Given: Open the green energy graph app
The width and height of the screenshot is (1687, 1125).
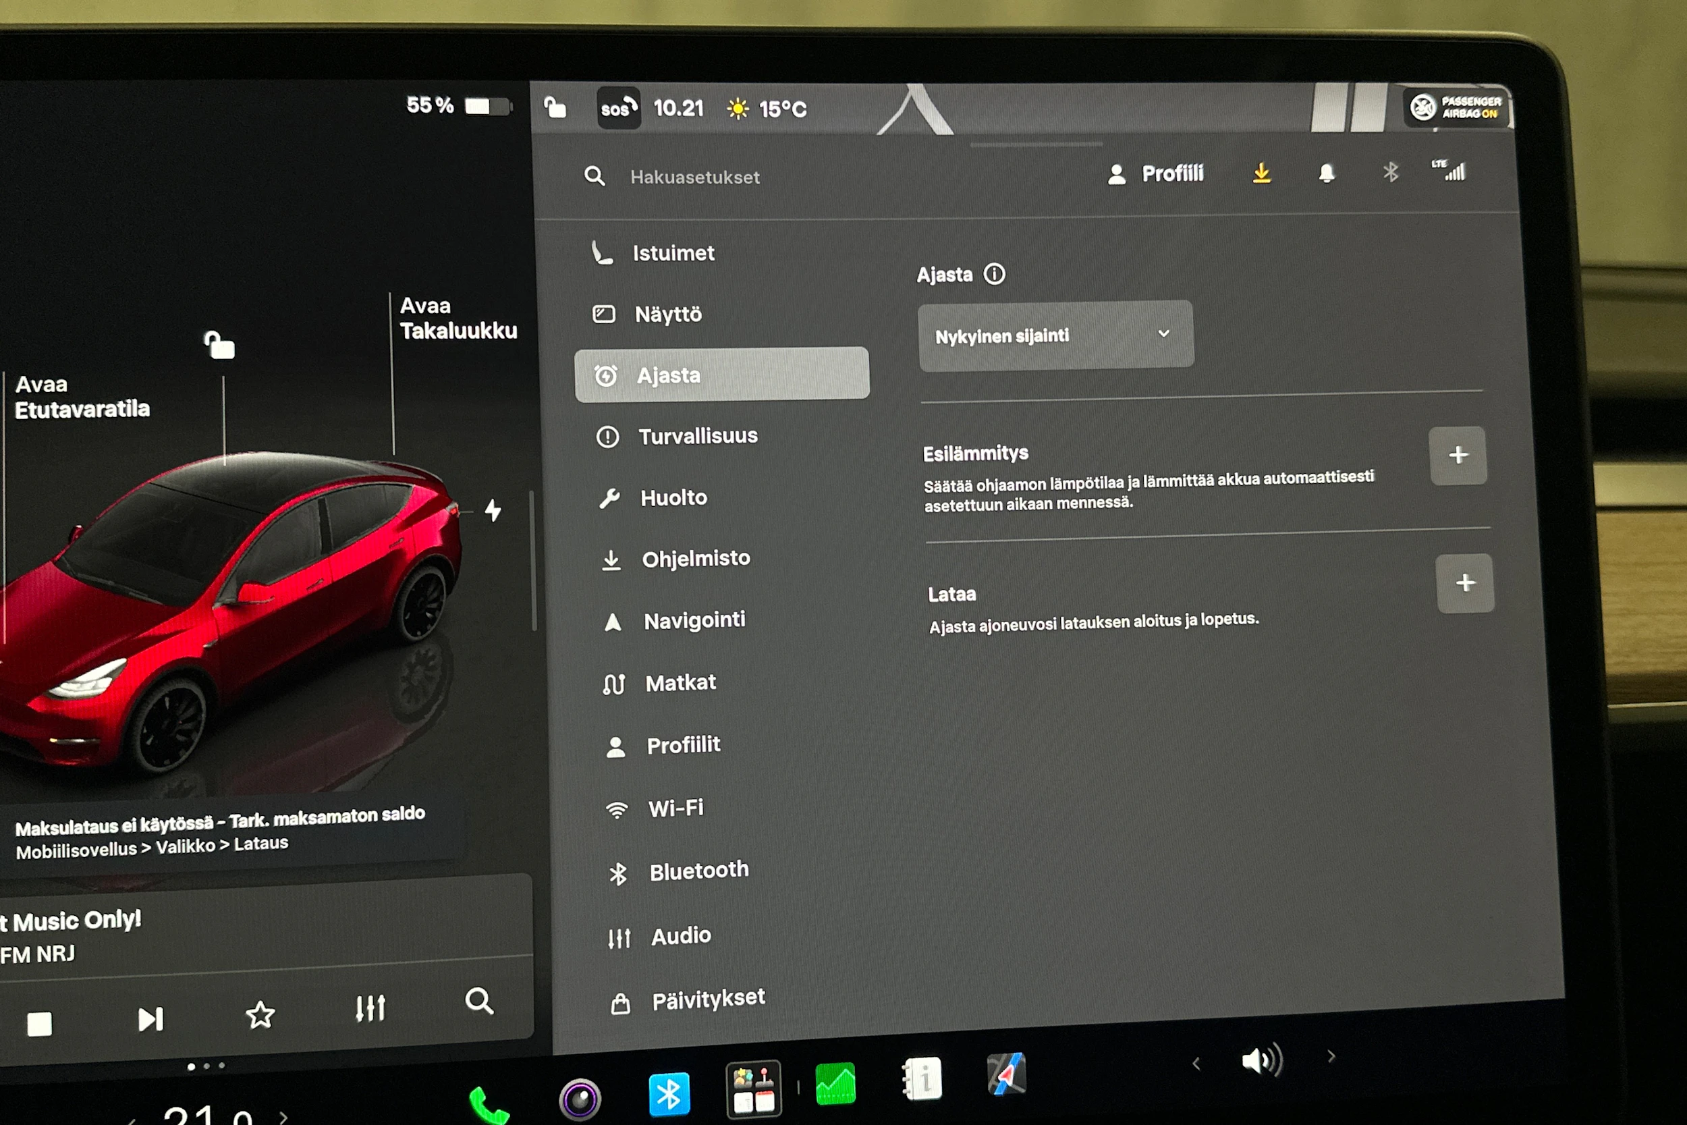Looking at the screenshot, I should tap(835, 1083).
